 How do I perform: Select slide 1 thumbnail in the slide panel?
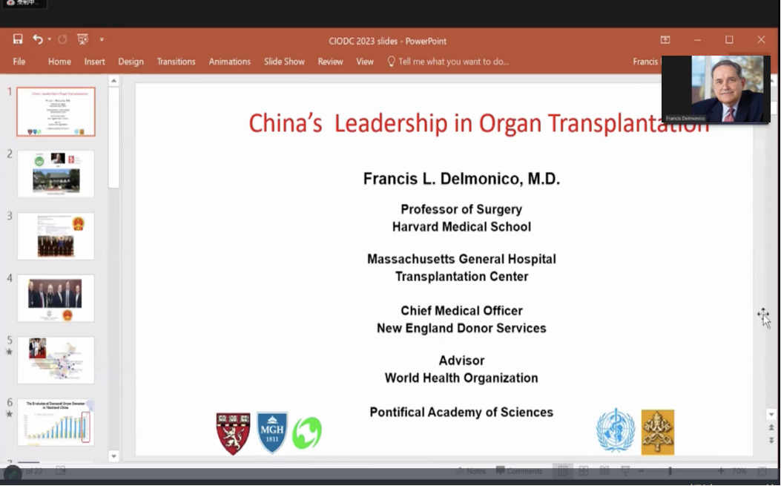coord(56,111)
